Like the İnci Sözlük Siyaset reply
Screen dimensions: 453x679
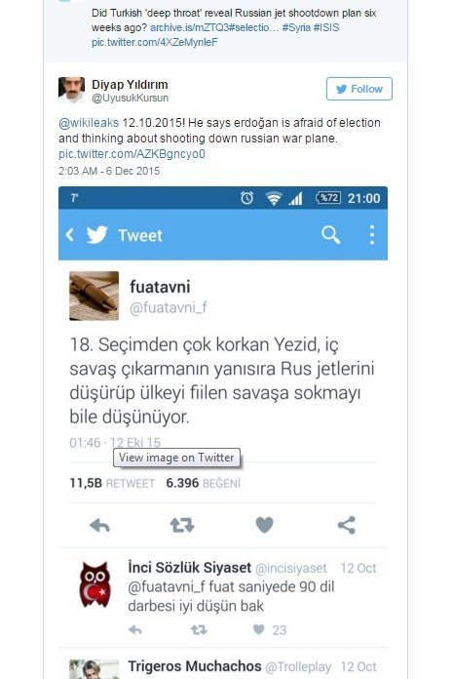(258, 629)
